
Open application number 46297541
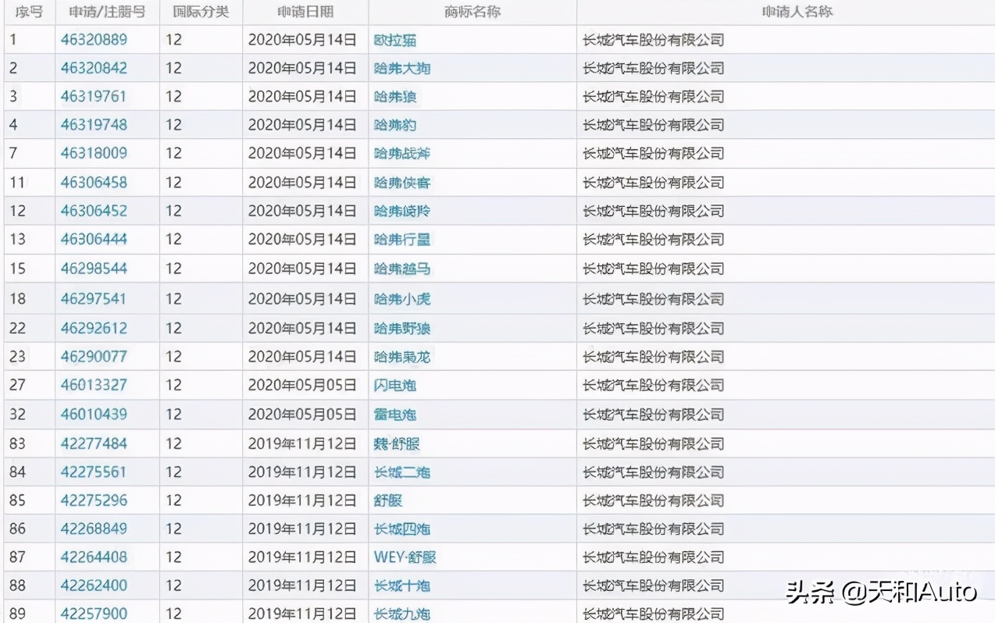pos(94,298)
